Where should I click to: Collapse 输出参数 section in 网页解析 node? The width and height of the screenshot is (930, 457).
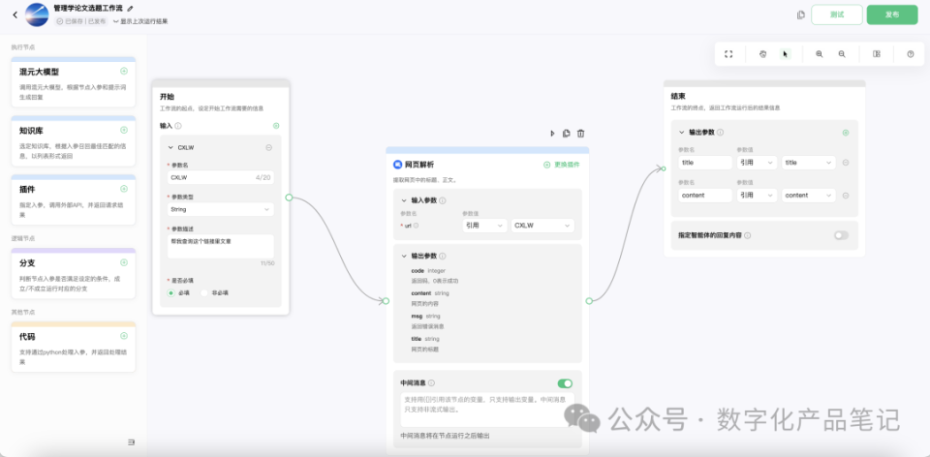(405, 256)
